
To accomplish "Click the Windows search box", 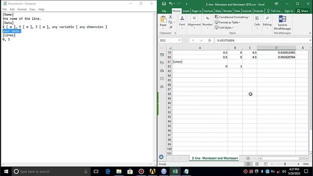I will 51,172.
